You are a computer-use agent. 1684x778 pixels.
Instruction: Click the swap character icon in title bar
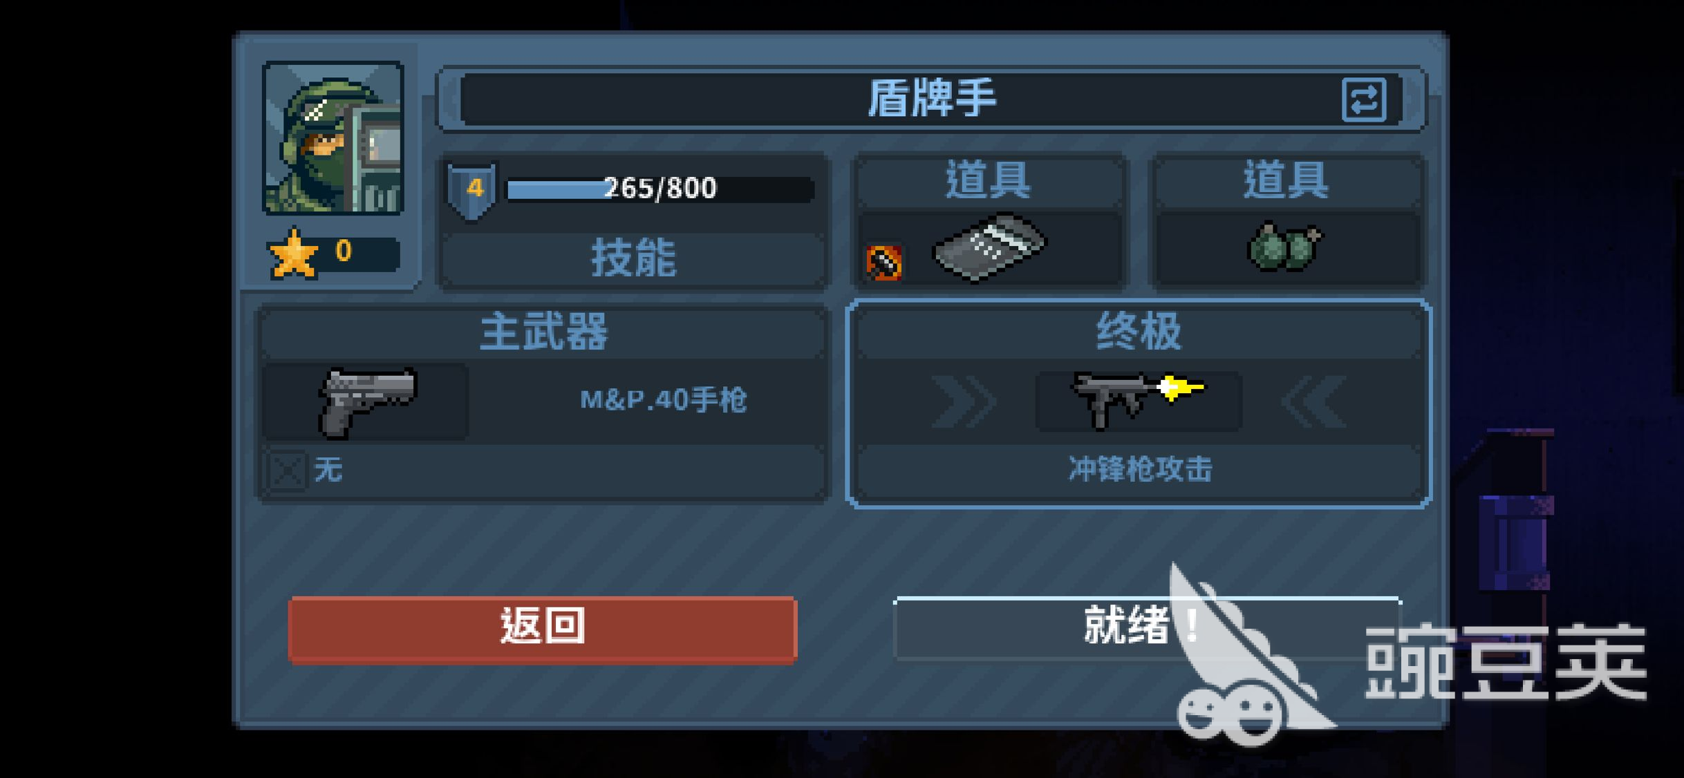point(1363,100)
